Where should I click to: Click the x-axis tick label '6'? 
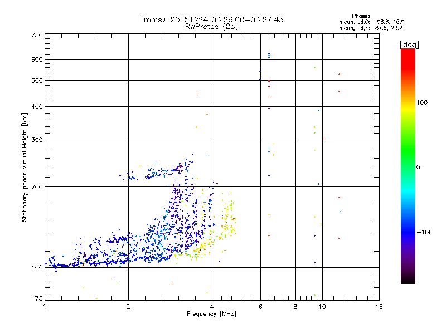pyautogui.click(x=260, y=307)
